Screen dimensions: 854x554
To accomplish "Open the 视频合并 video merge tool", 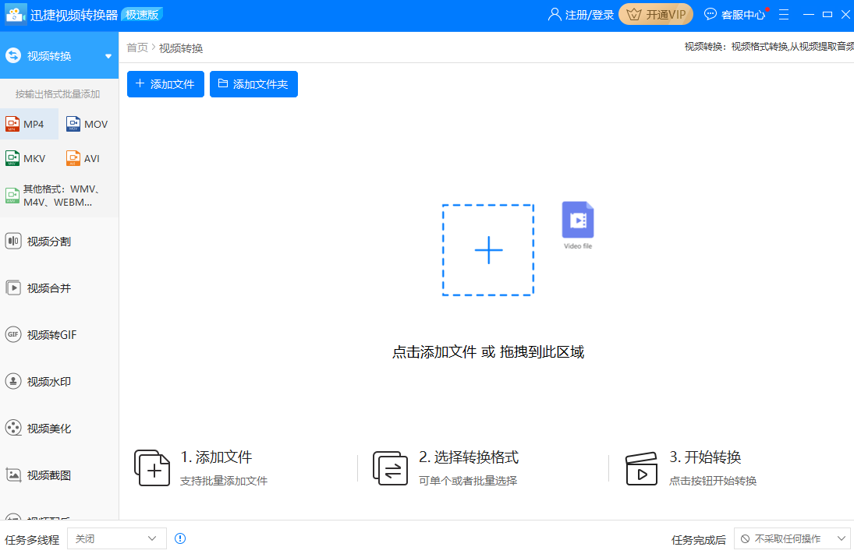I will [x=48, y=288].
